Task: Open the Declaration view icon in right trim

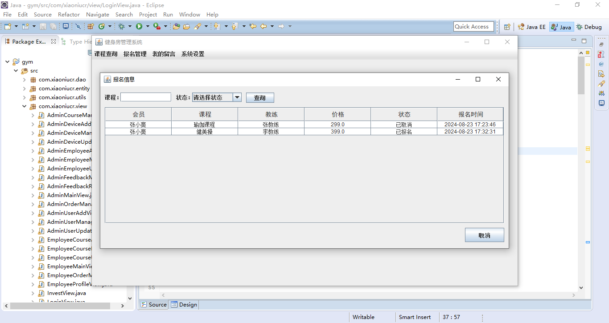Action: point(601,73)
